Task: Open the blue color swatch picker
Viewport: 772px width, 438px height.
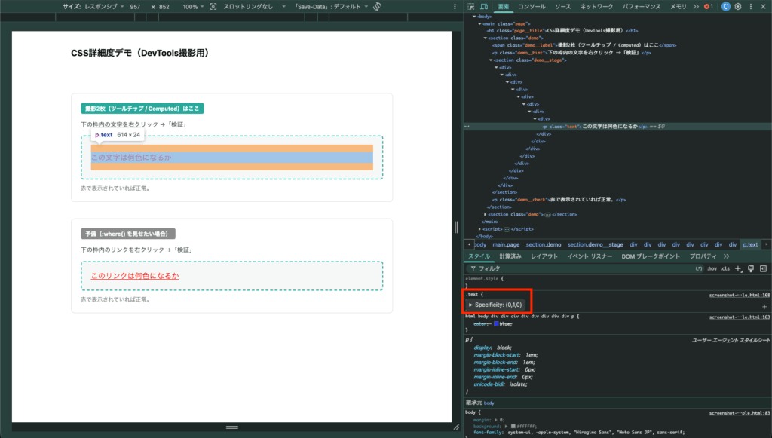Action: (x=496, y=324)
